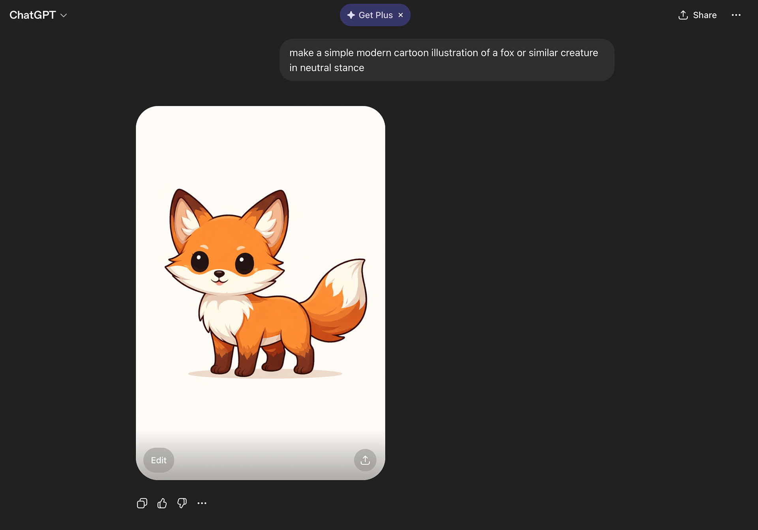The height and width of the screenshot is (530, 758).
Task: Click the text 'in neutral stance' in the prompt
Action: pos(326,68)
